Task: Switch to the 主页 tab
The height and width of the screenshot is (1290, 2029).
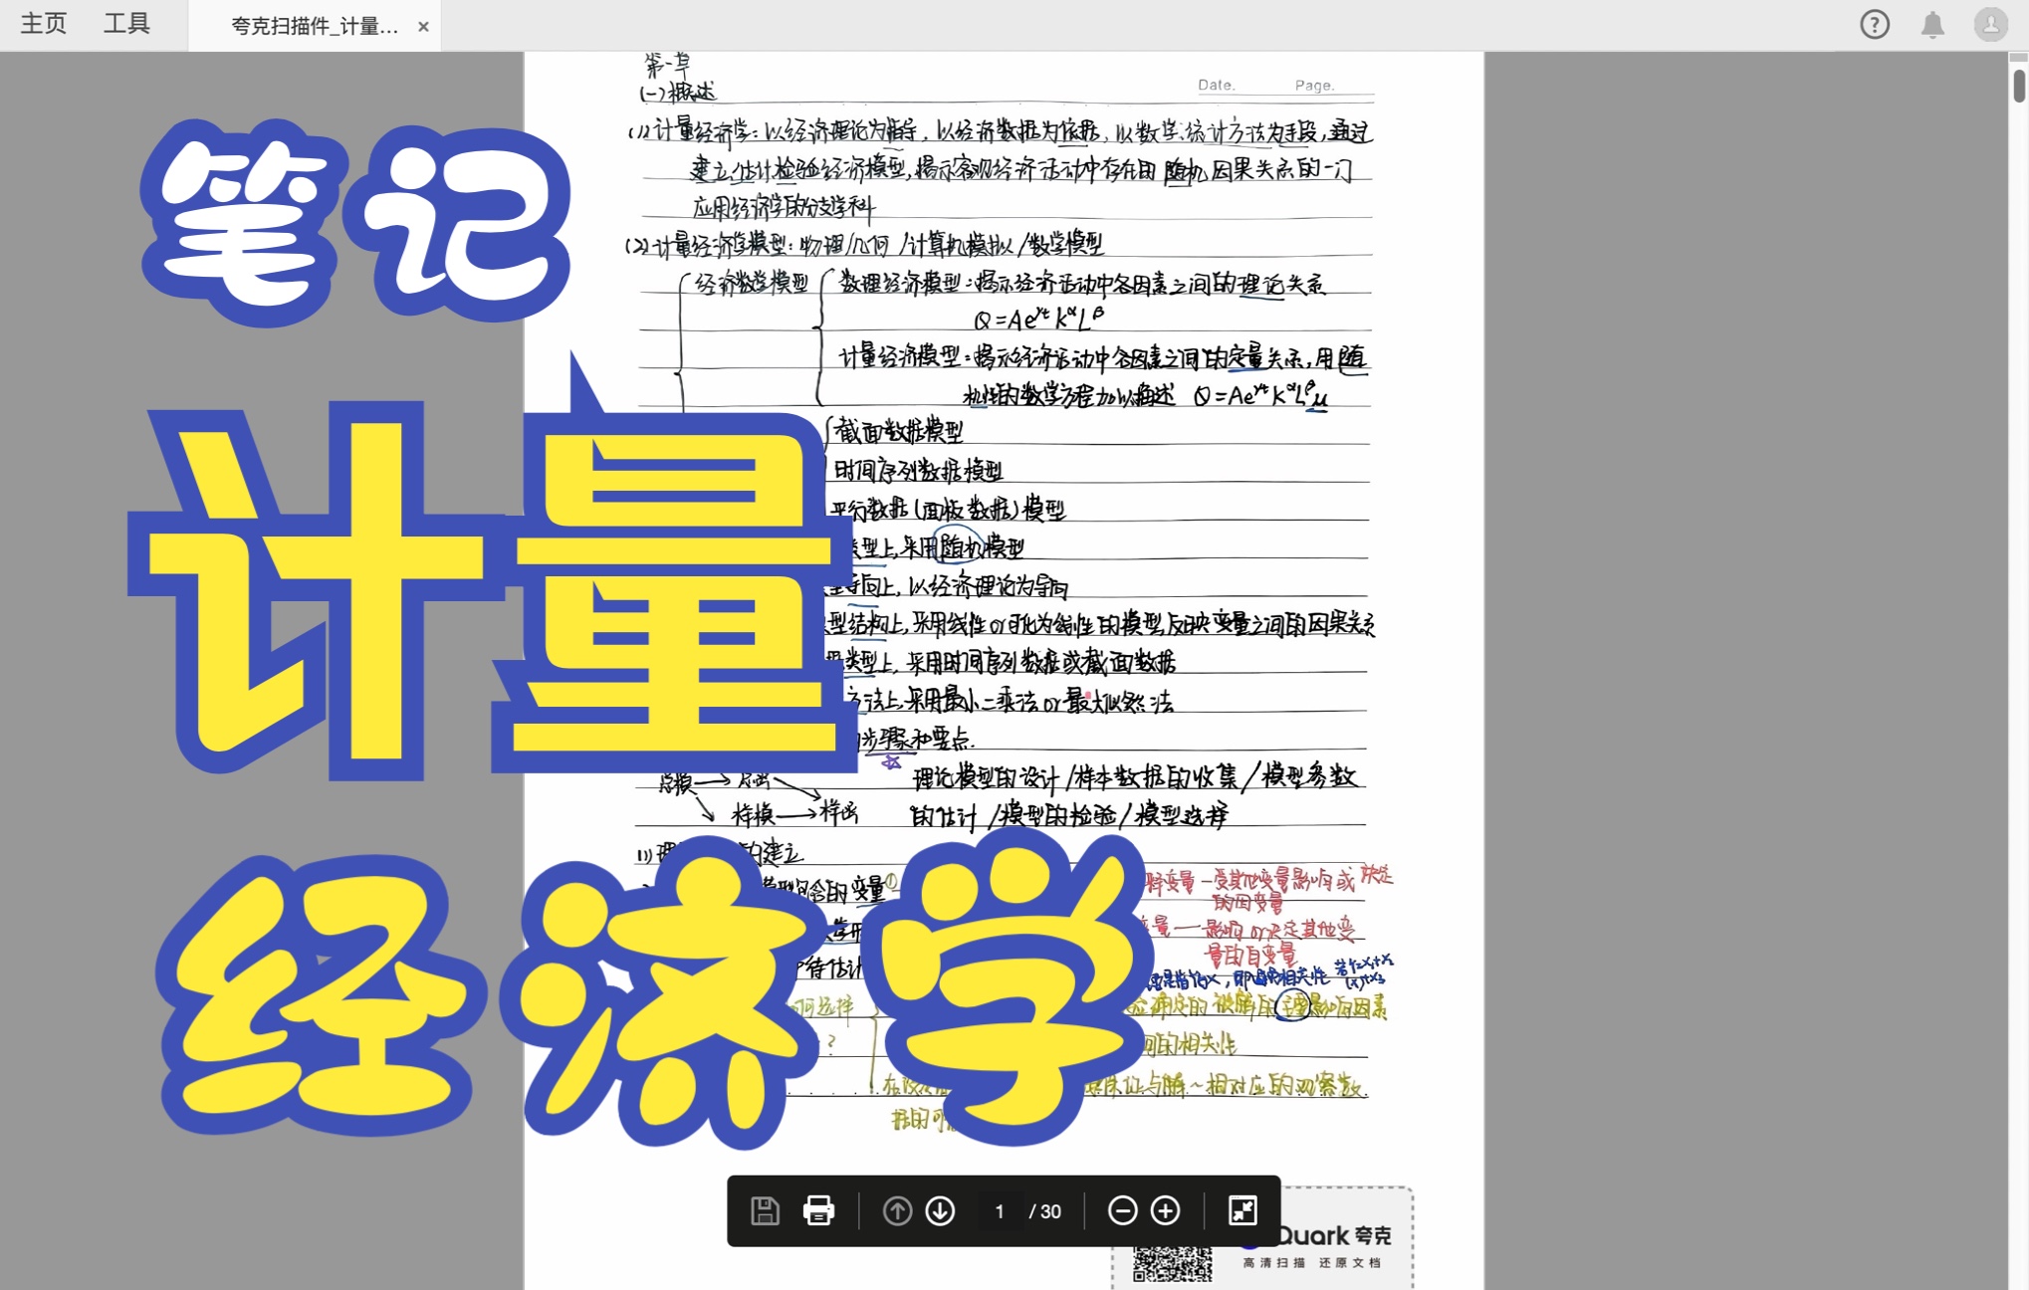Action: (x=42, y=24)
